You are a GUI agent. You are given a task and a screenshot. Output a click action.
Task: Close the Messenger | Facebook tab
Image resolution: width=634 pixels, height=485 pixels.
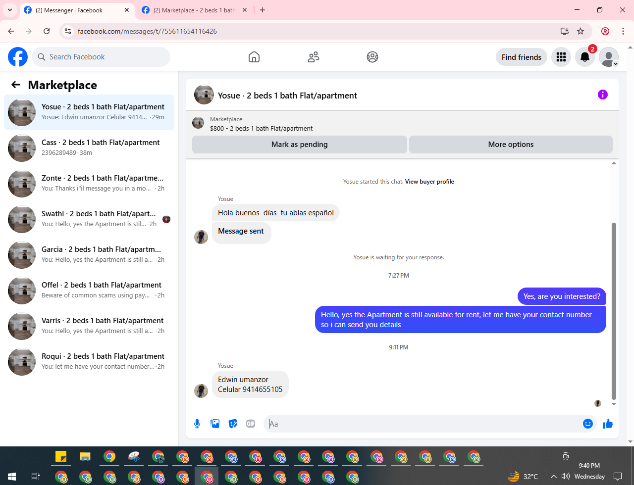[127, 10]
